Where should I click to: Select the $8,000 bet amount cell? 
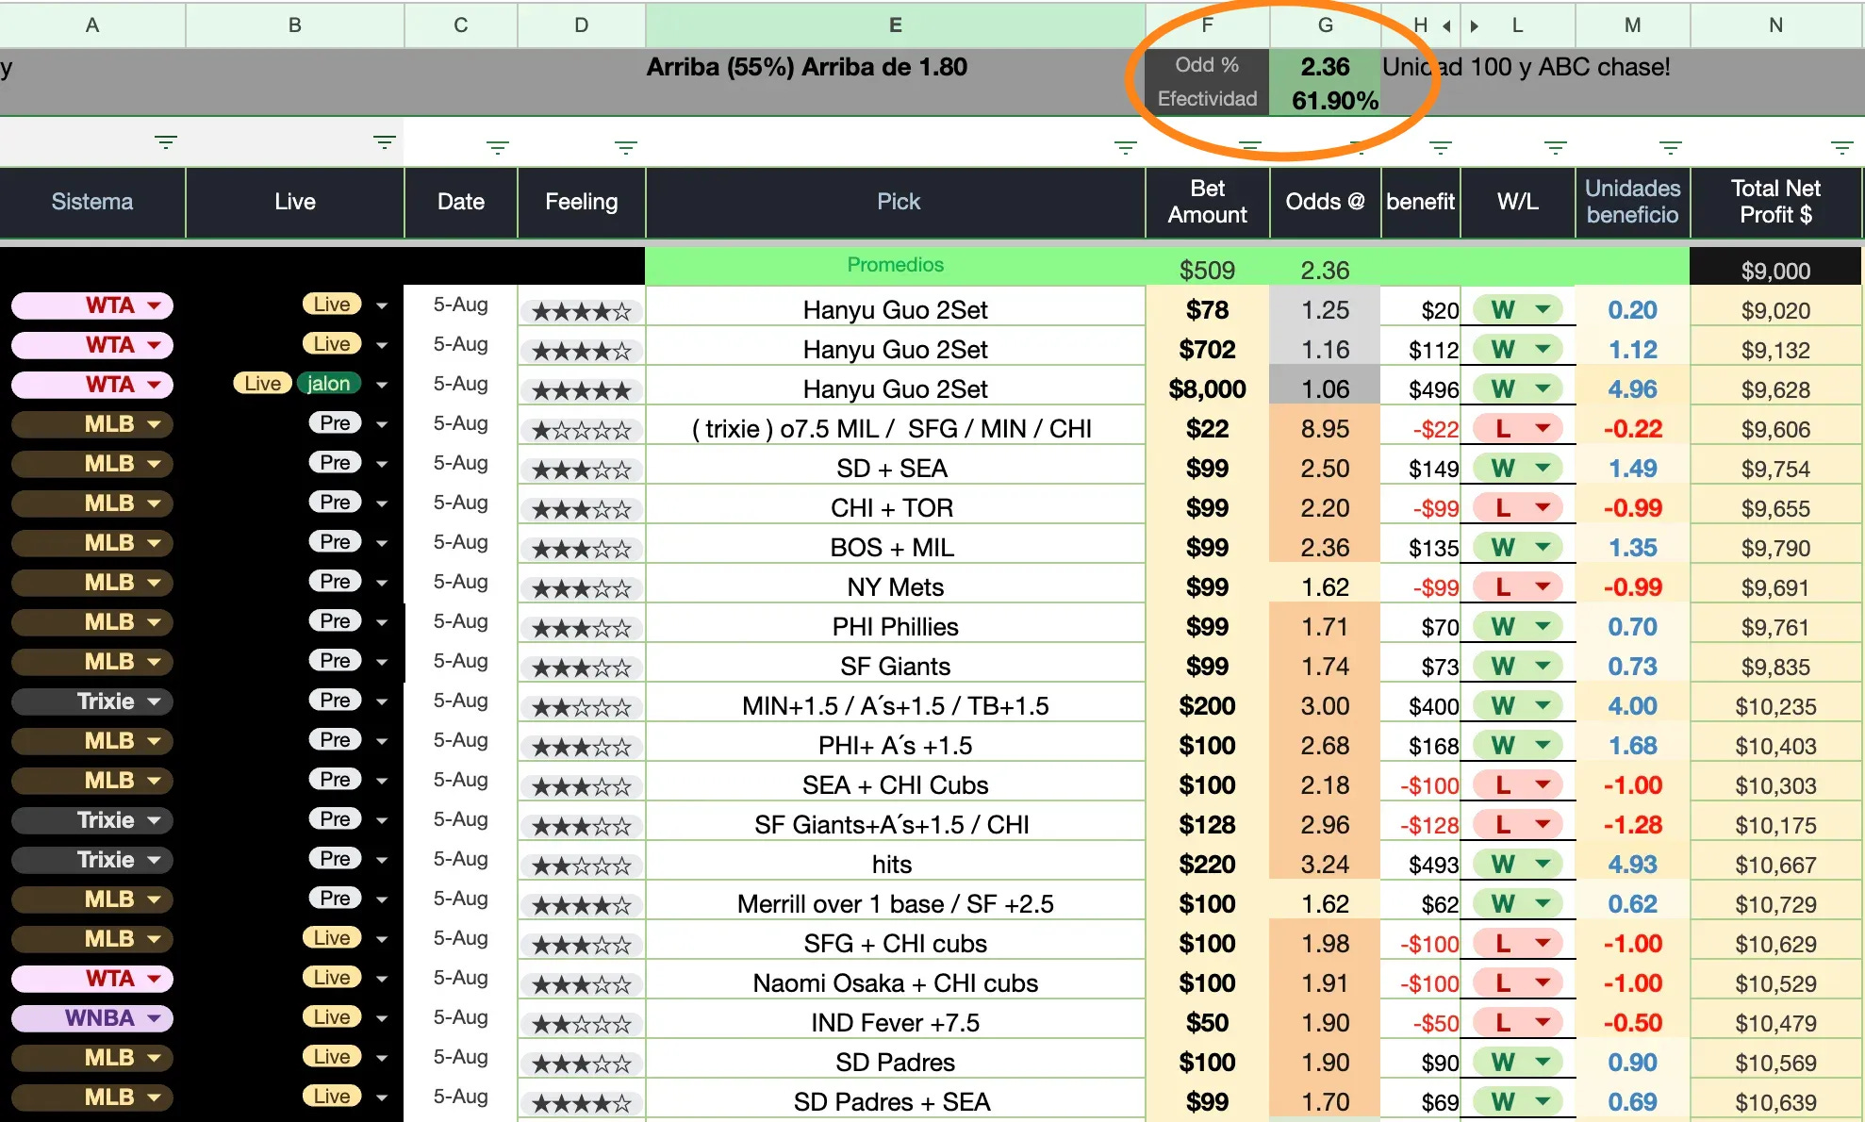1207,389
